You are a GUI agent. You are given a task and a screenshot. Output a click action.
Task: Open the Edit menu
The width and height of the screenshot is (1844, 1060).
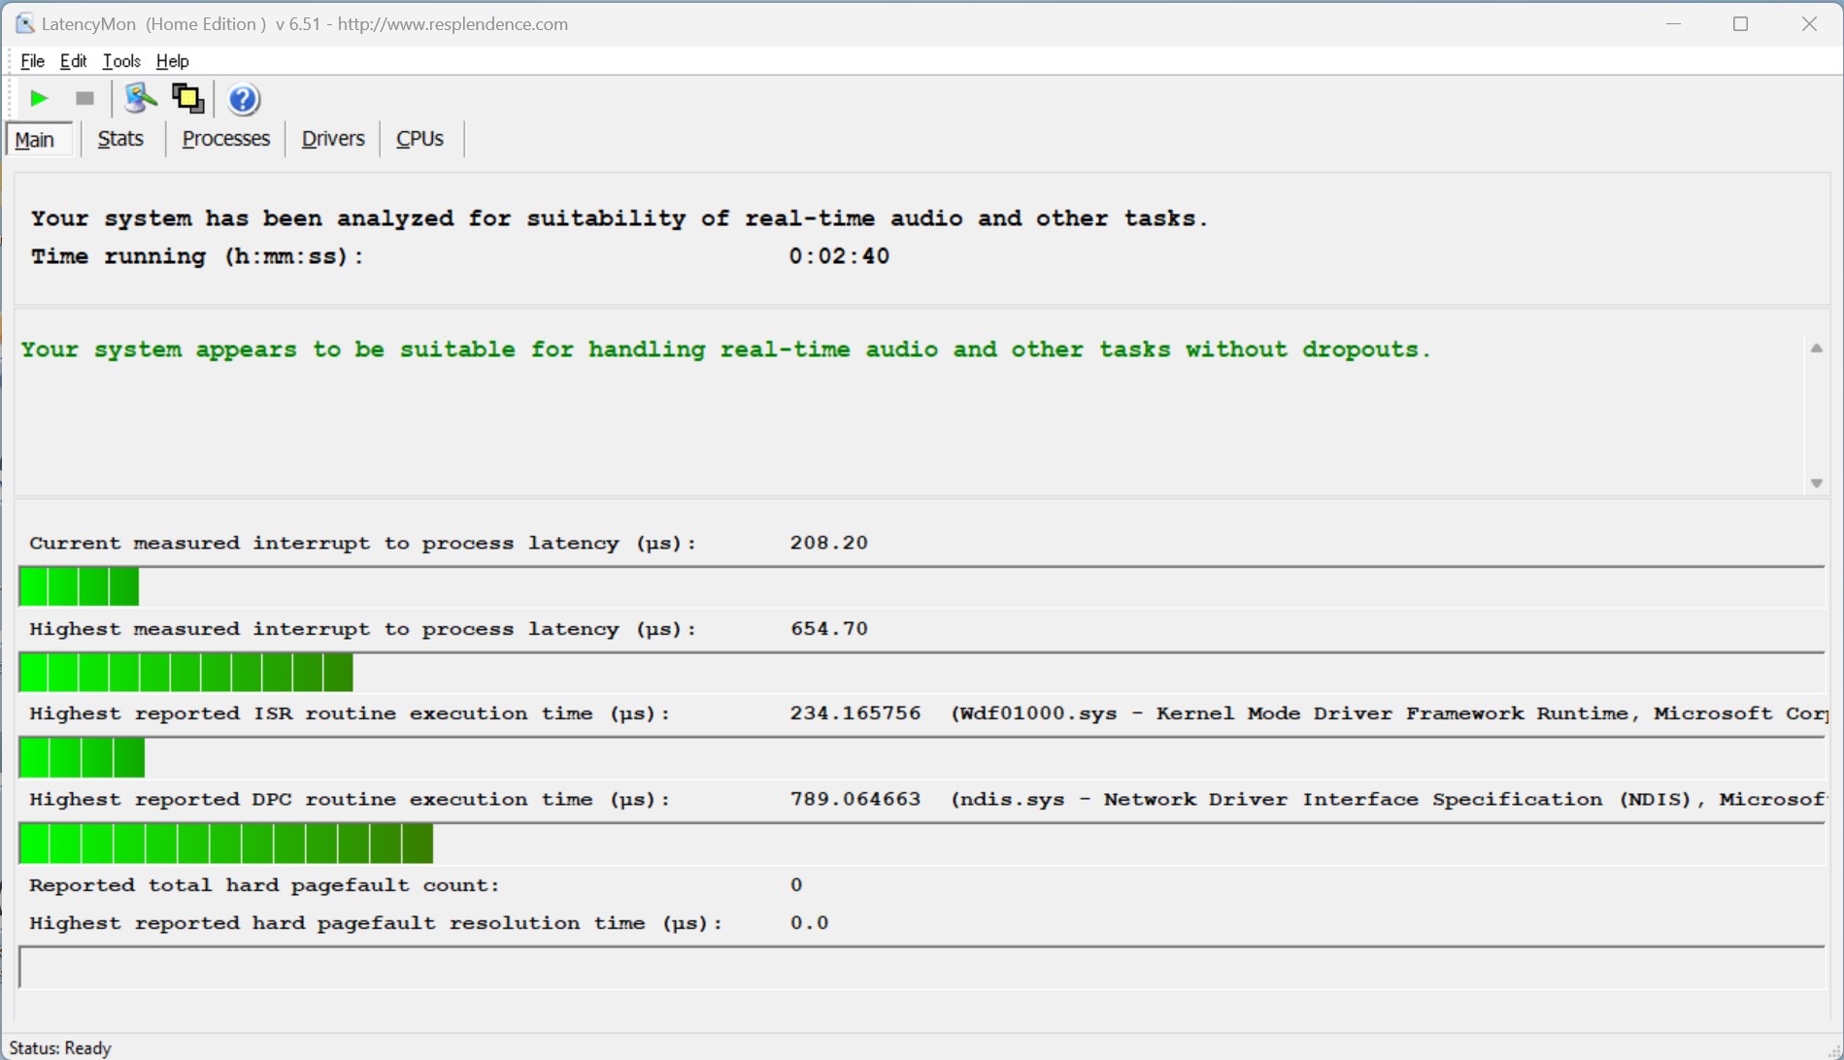73,61
